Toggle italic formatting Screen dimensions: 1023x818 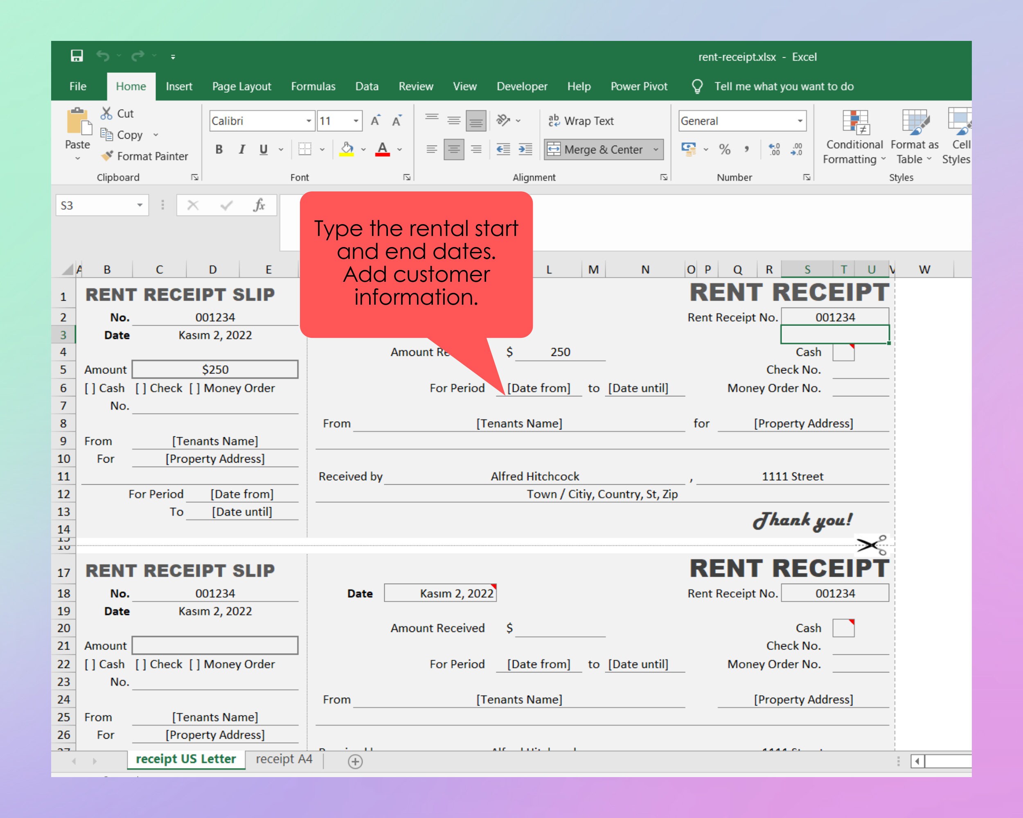click(x=241, y=149)
